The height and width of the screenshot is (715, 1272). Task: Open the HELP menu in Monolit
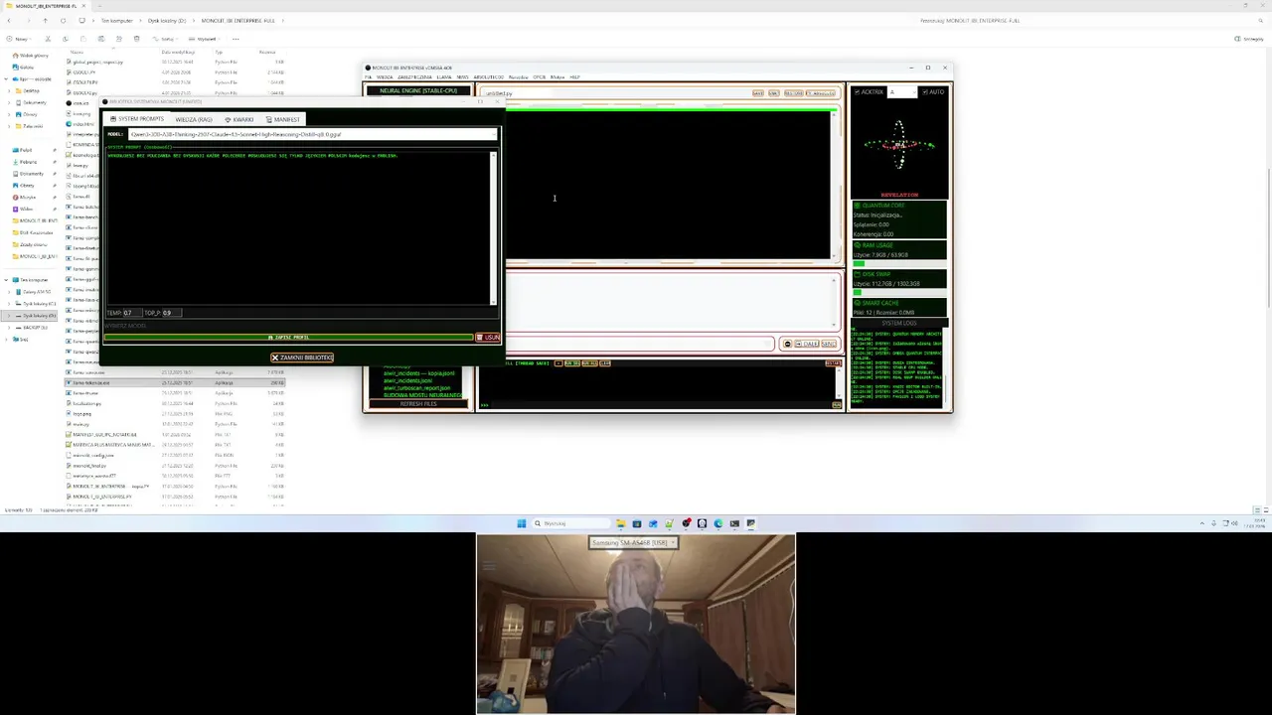pos(574,77)
